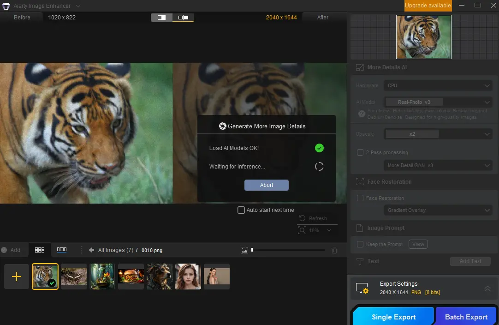Switch to single view mode icon
The height and width of the screenshot is (325, 499).
(x=162, y=18)
